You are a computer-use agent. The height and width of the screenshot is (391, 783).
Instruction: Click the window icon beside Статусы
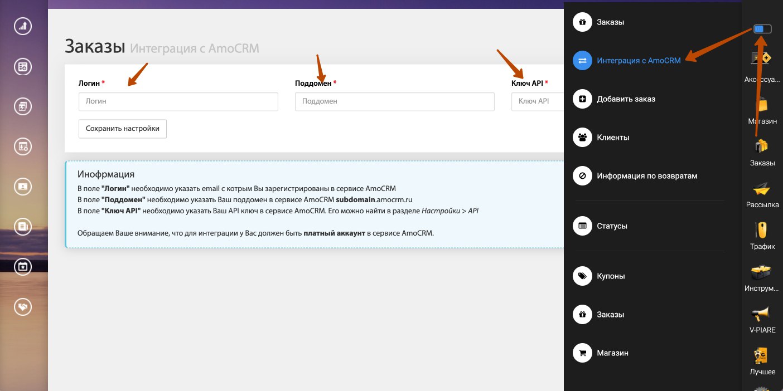click(582, 226)
